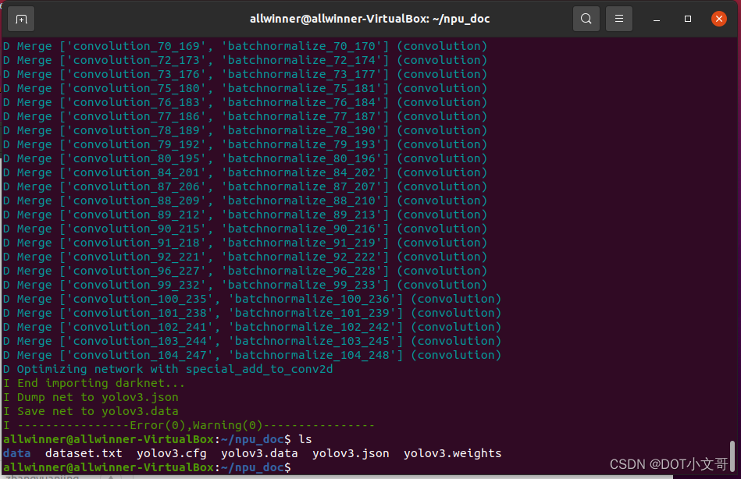Open the terminal search
This screenshot has width=741, height=479.
586,19
